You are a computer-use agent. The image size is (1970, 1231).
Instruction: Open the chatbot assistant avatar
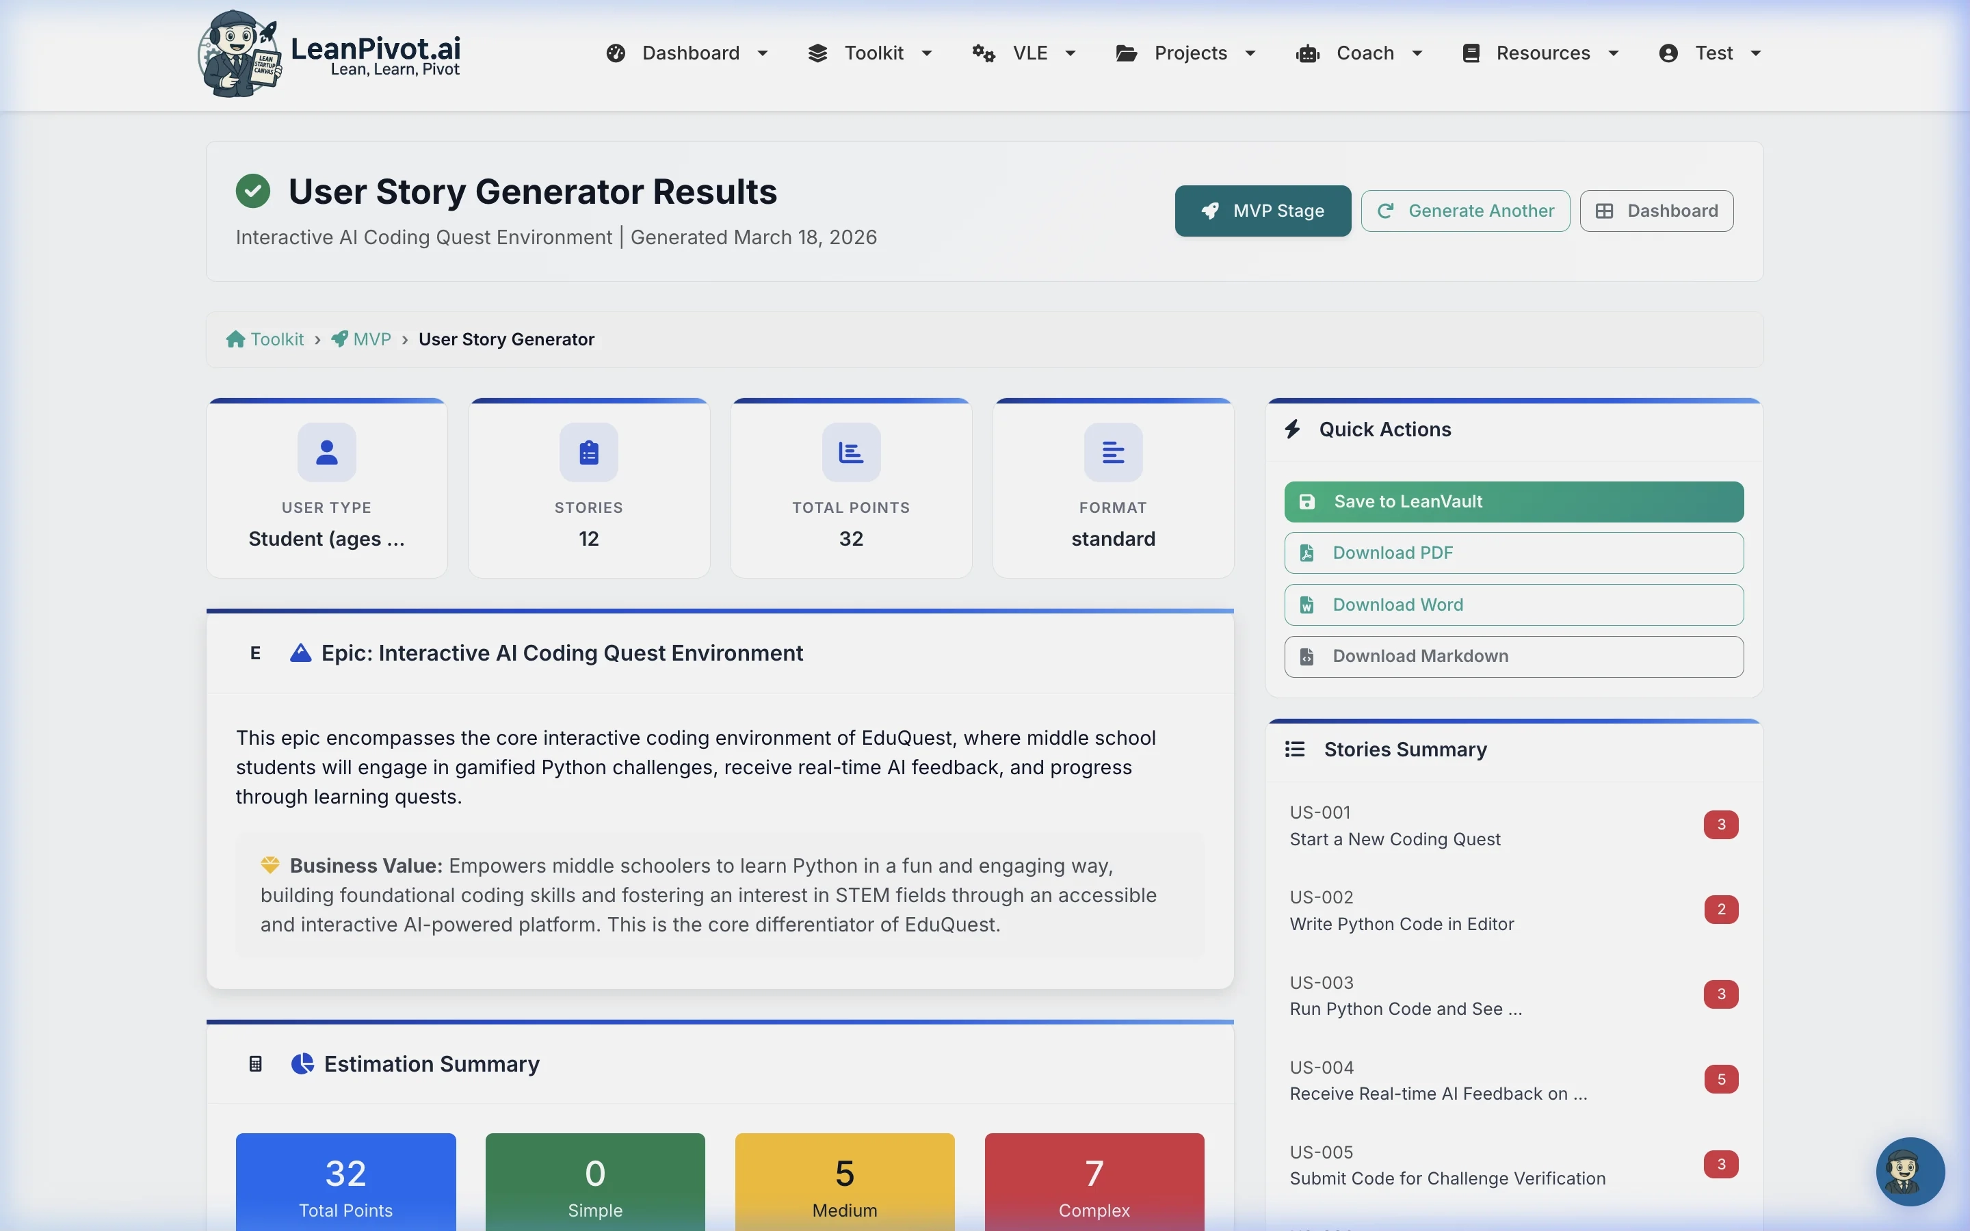coord(1909,1172)
